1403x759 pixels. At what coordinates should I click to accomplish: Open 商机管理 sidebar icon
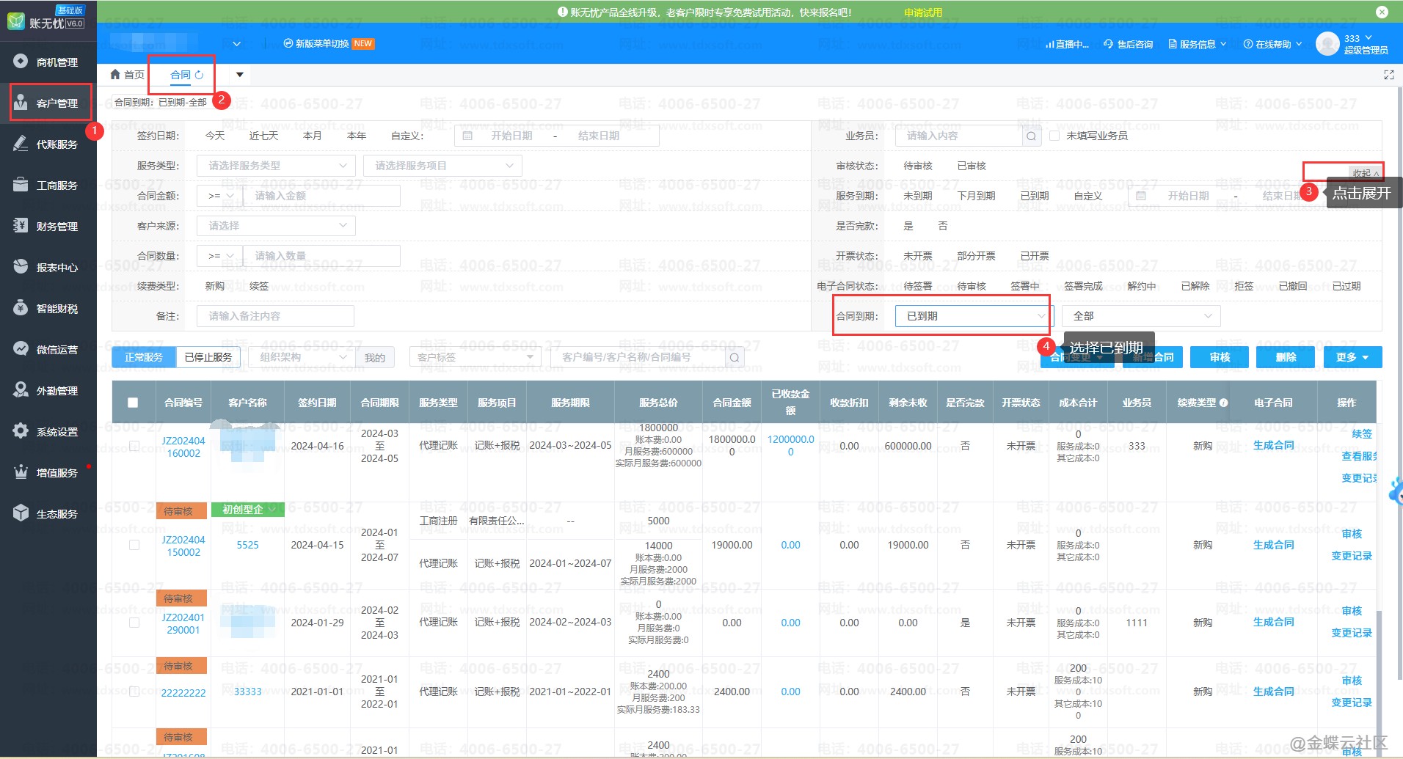pos(21,62)
